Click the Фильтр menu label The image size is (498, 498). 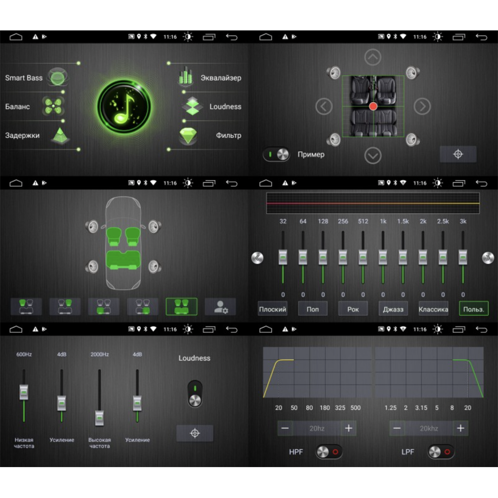(229, 135)
